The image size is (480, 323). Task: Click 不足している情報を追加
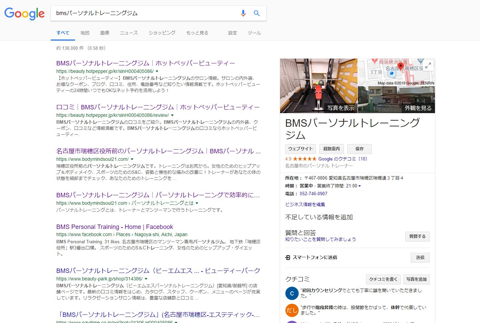[x=319, y=217]
